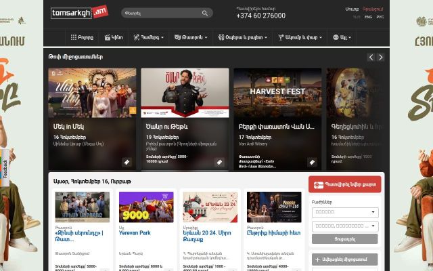This screenshot has height=271, width=433.
Task: Open the Ընթրիք հիմարի հետ thumbnail
Action: pyautogui.click(x=274, y=207)
